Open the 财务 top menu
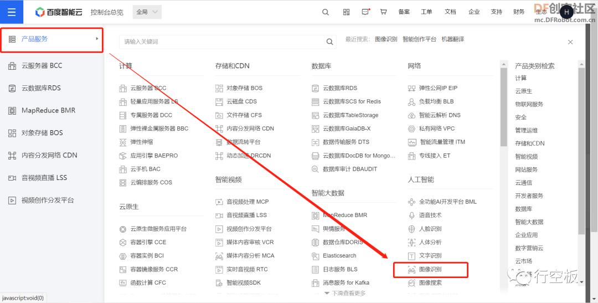Screen dimensions: 598x303 coord(519,12)
